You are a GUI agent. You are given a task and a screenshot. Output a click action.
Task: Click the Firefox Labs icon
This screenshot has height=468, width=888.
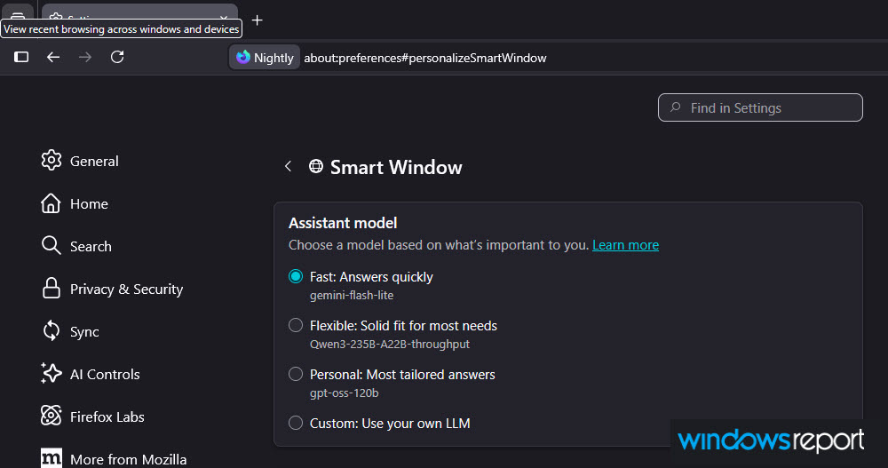coord(51,416)
